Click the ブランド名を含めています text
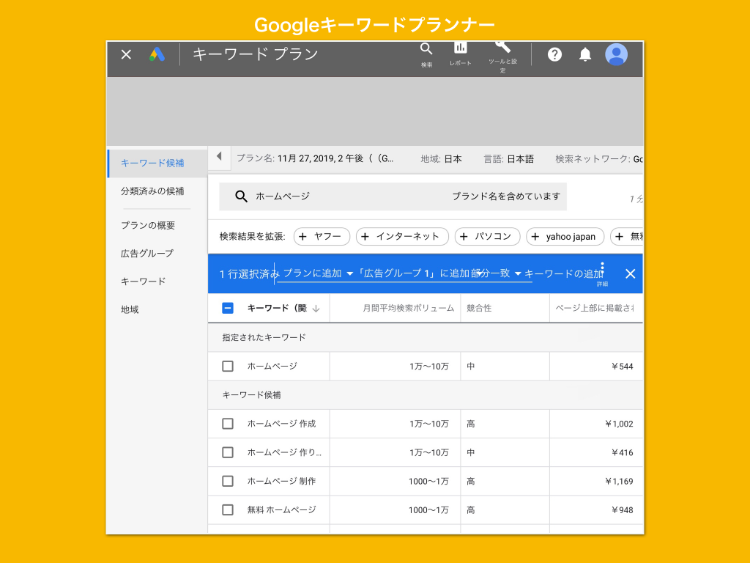 (x=506, y=196)
